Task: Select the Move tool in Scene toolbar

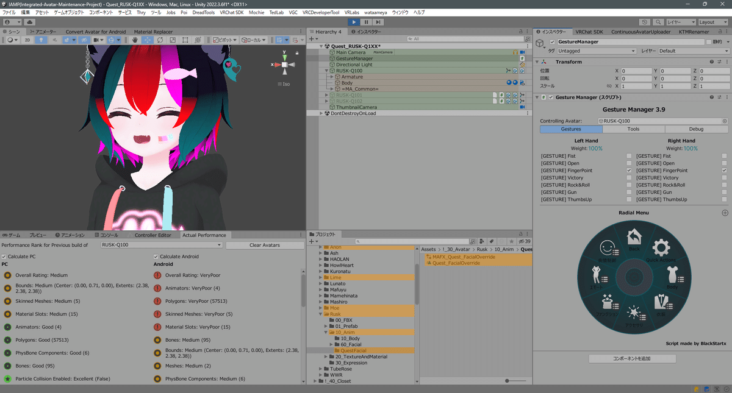Action: 147,40
